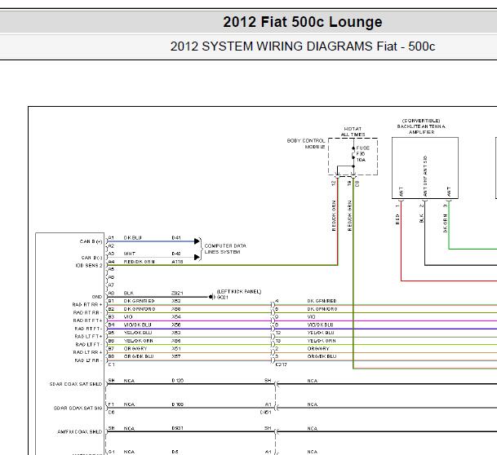Click the "ANT UHF ANT SIG" vertical label
Image resolution: width=497 pixels, height=455 pixels.
point(425,176)
